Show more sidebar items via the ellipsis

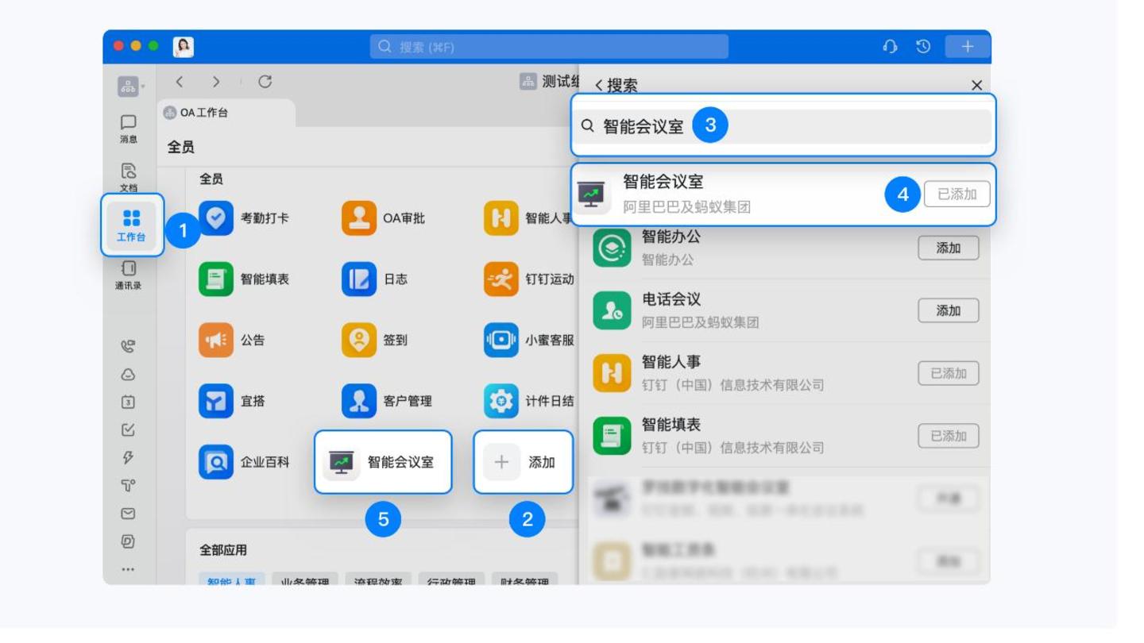[128, 569]
